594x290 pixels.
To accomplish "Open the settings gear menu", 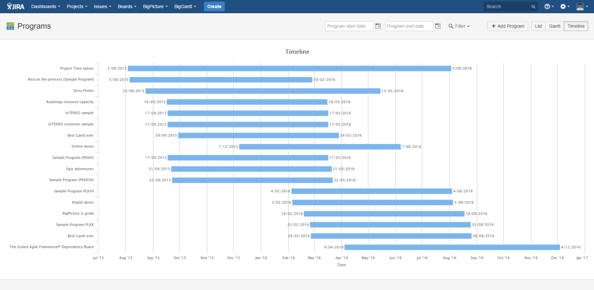I will (565, 7).
